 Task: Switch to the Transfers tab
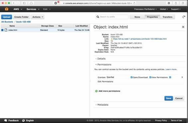point(167,17)
